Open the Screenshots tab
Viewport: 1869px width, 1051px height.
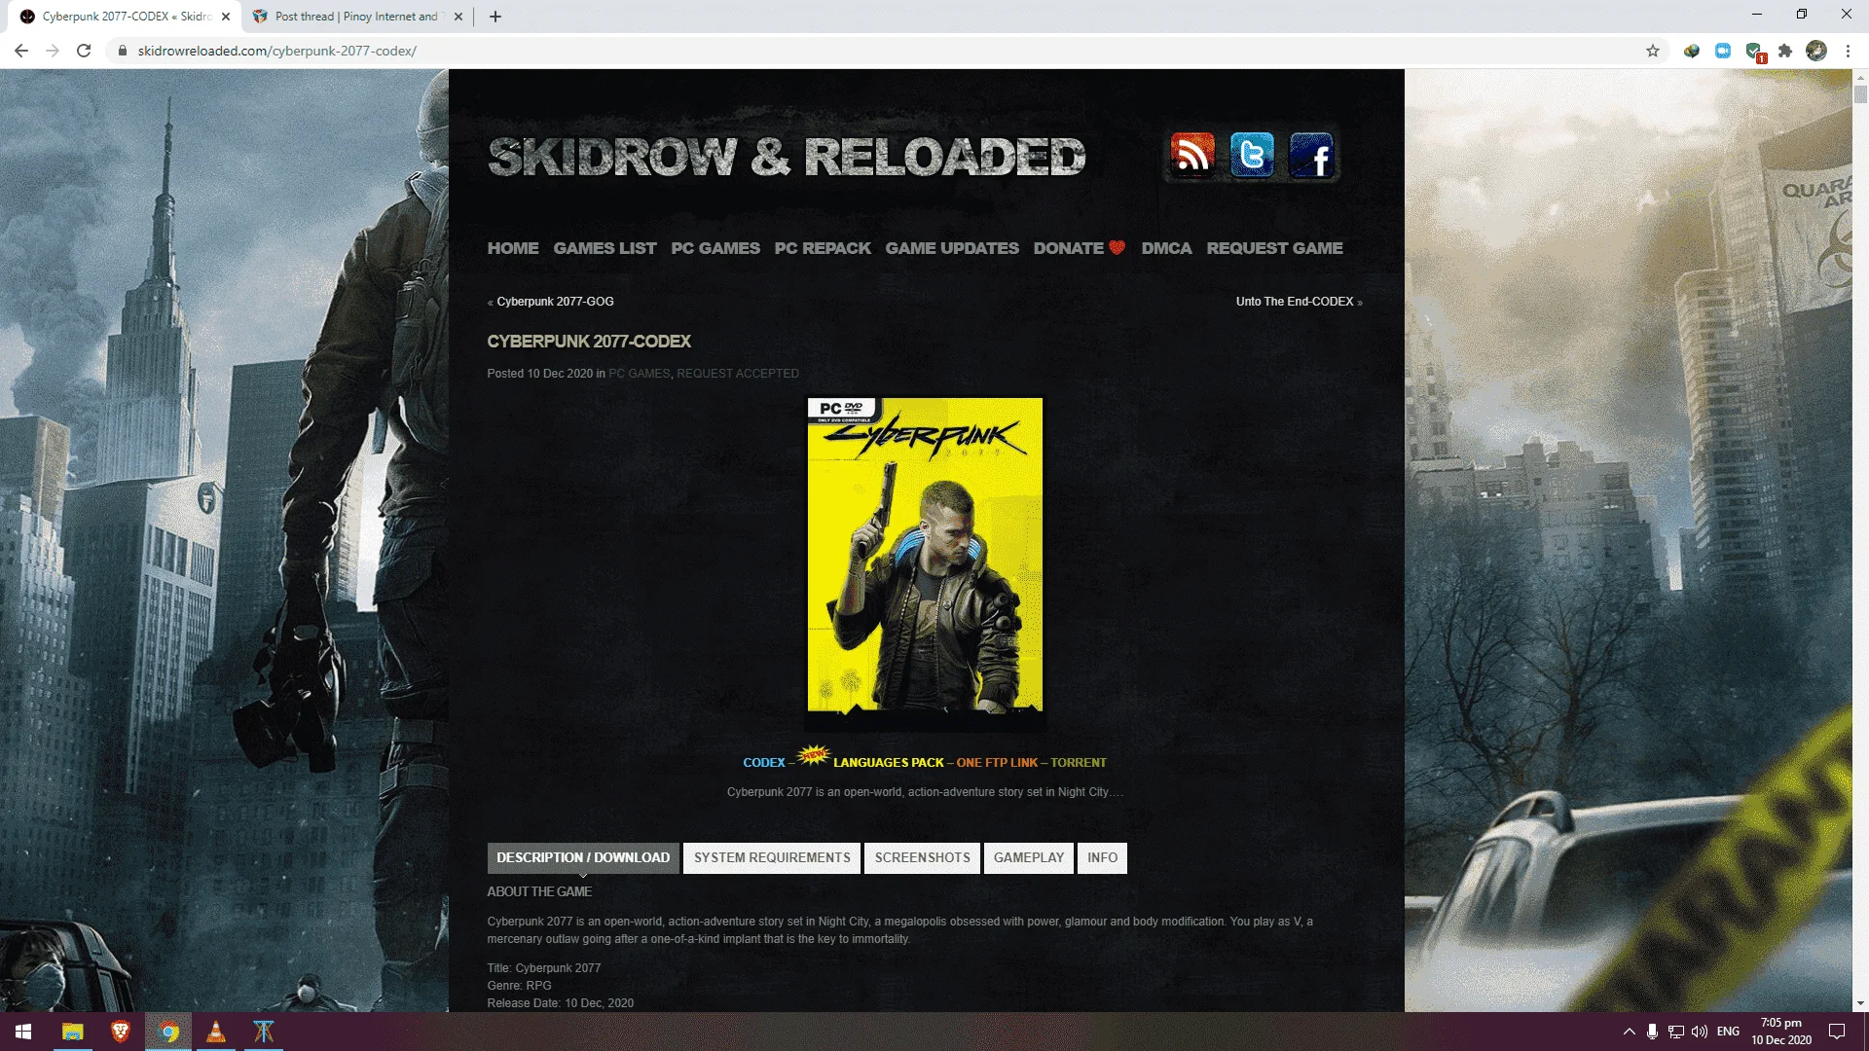coord(922,857)
